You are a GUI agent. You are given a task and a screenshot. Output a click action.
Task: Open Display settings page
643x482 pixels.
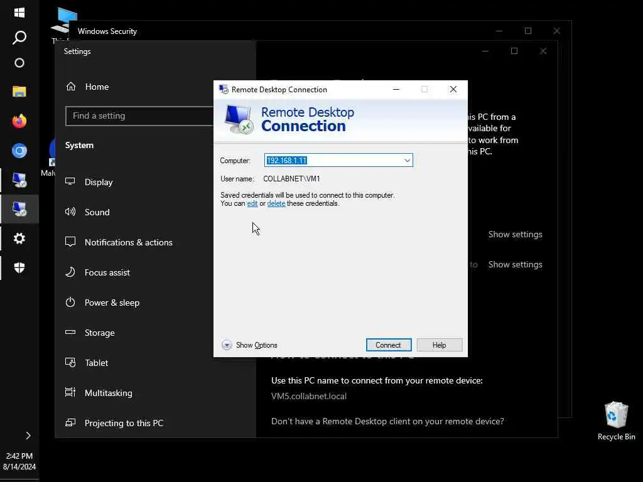pos(99,183)
